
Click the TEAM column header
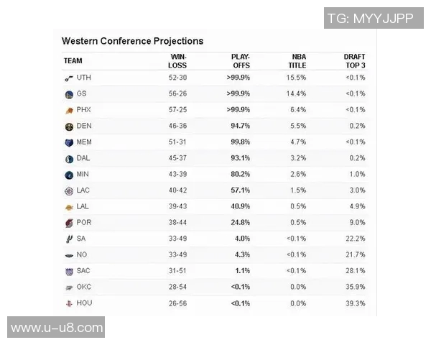[x=73, y=61]
